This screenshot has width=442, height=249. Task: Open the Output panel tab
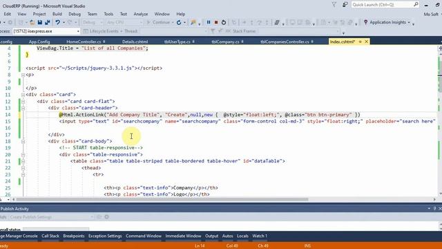(212, 236)
